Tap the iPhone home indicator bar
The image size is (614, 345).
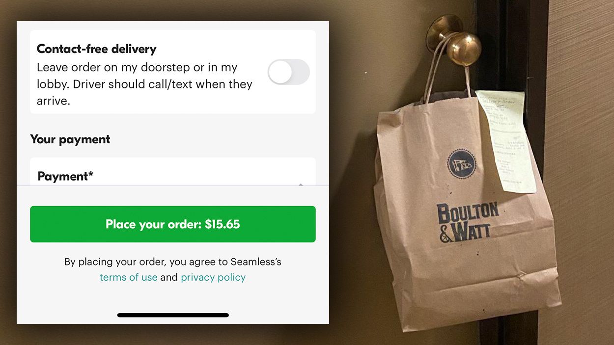pos(173,315)
